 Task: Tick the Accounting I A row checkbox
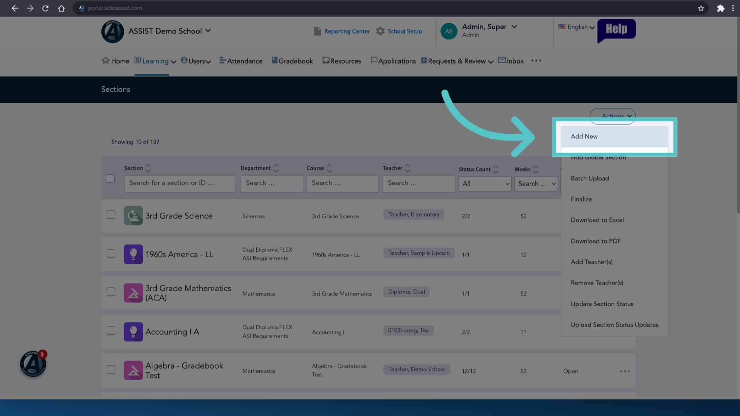point(111,331)
